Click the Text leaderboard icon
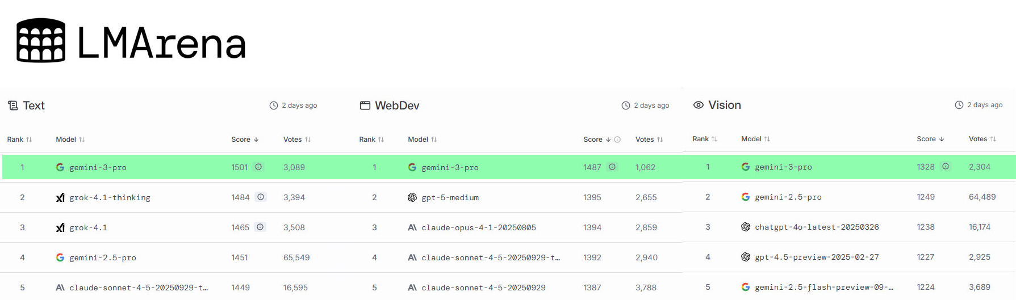The image size is (1016, 300). 13,105
